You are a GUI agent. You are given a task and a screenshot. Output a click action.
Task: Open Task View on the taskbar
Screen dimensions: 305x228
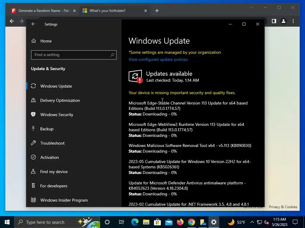(122, 222)
